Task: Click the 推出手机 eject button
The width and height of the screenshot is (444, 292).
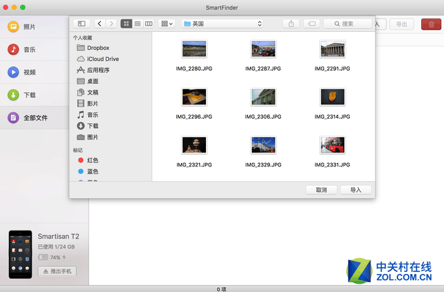Action: point(57,271)
